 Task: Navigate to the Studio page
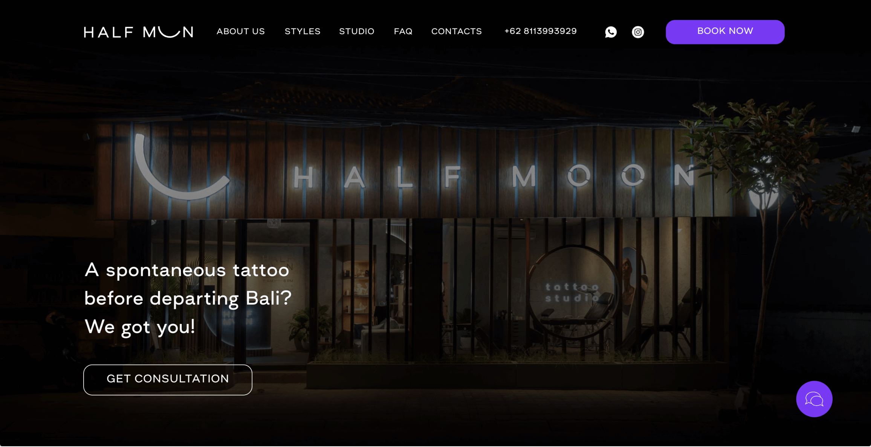356,32
